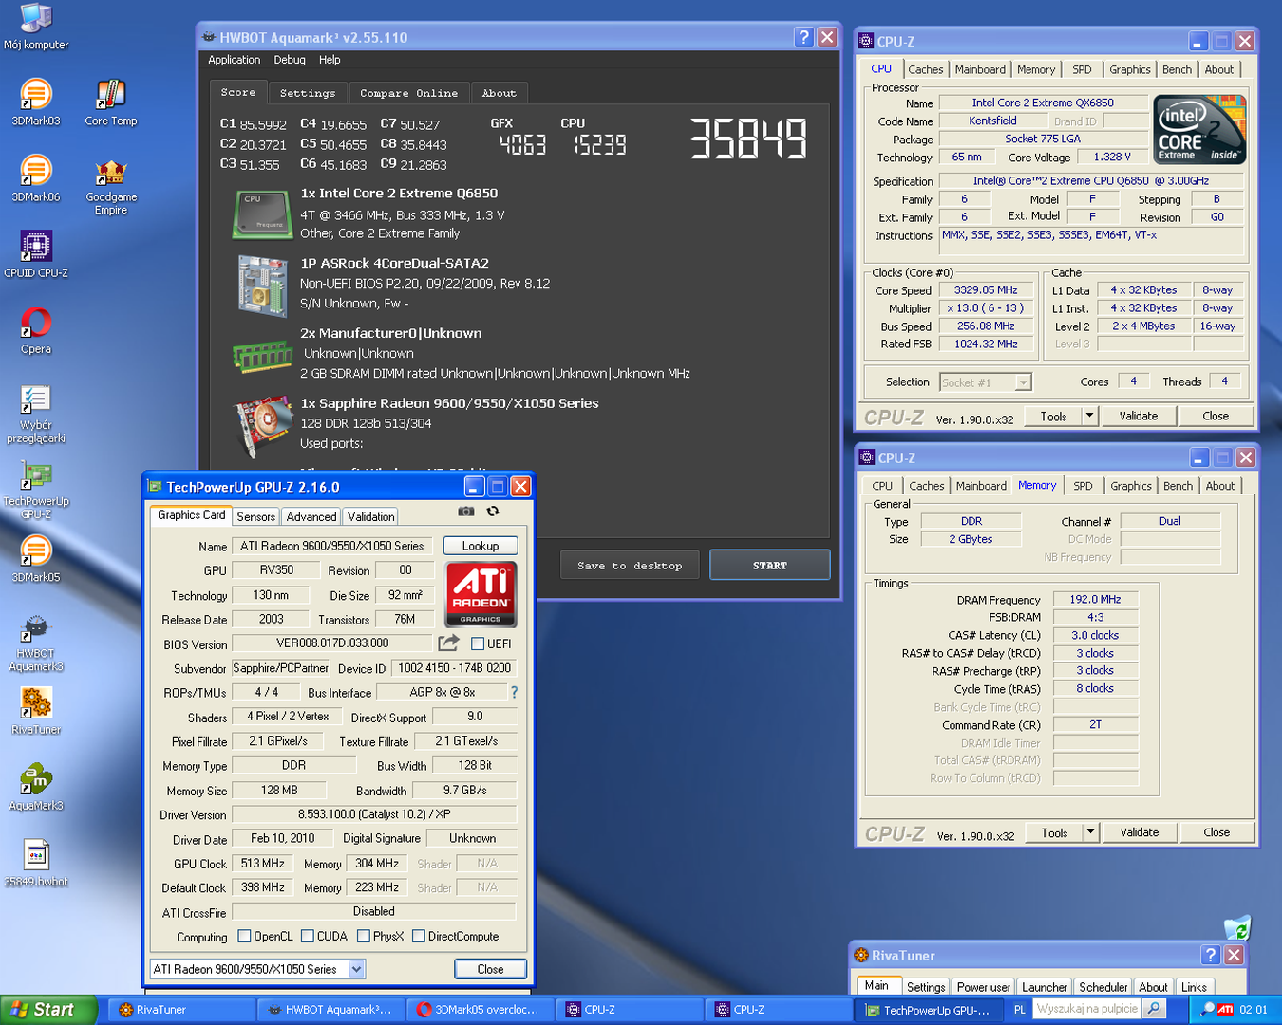The height and width of the screenshot is (1025, 1282).
Task: Open HWBOT Aquamark3 desktop icon
Action: 36,642
